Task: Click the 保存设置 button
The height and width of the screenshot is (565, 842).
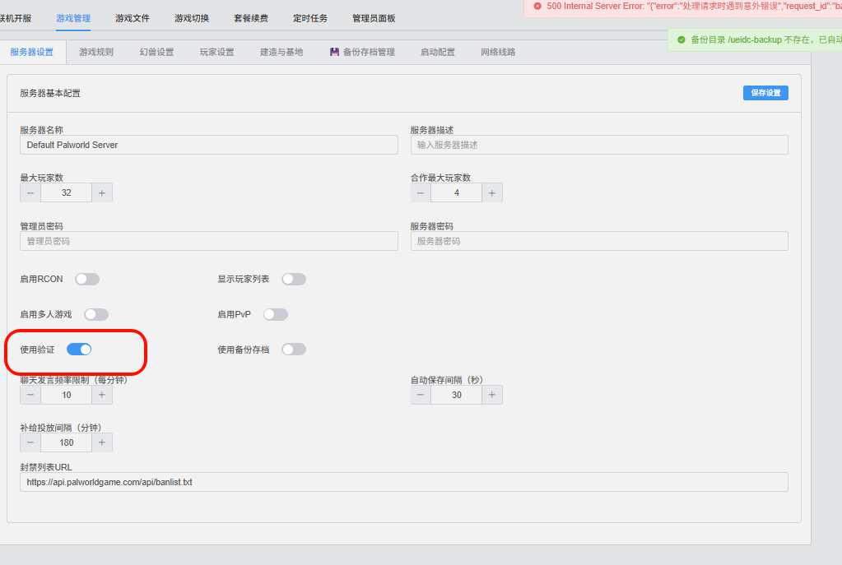Action: [765, 93]
